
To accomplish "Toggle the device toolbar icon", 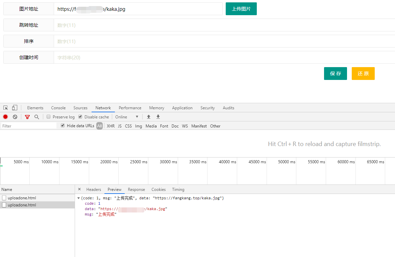I will (x=15, y=108).
